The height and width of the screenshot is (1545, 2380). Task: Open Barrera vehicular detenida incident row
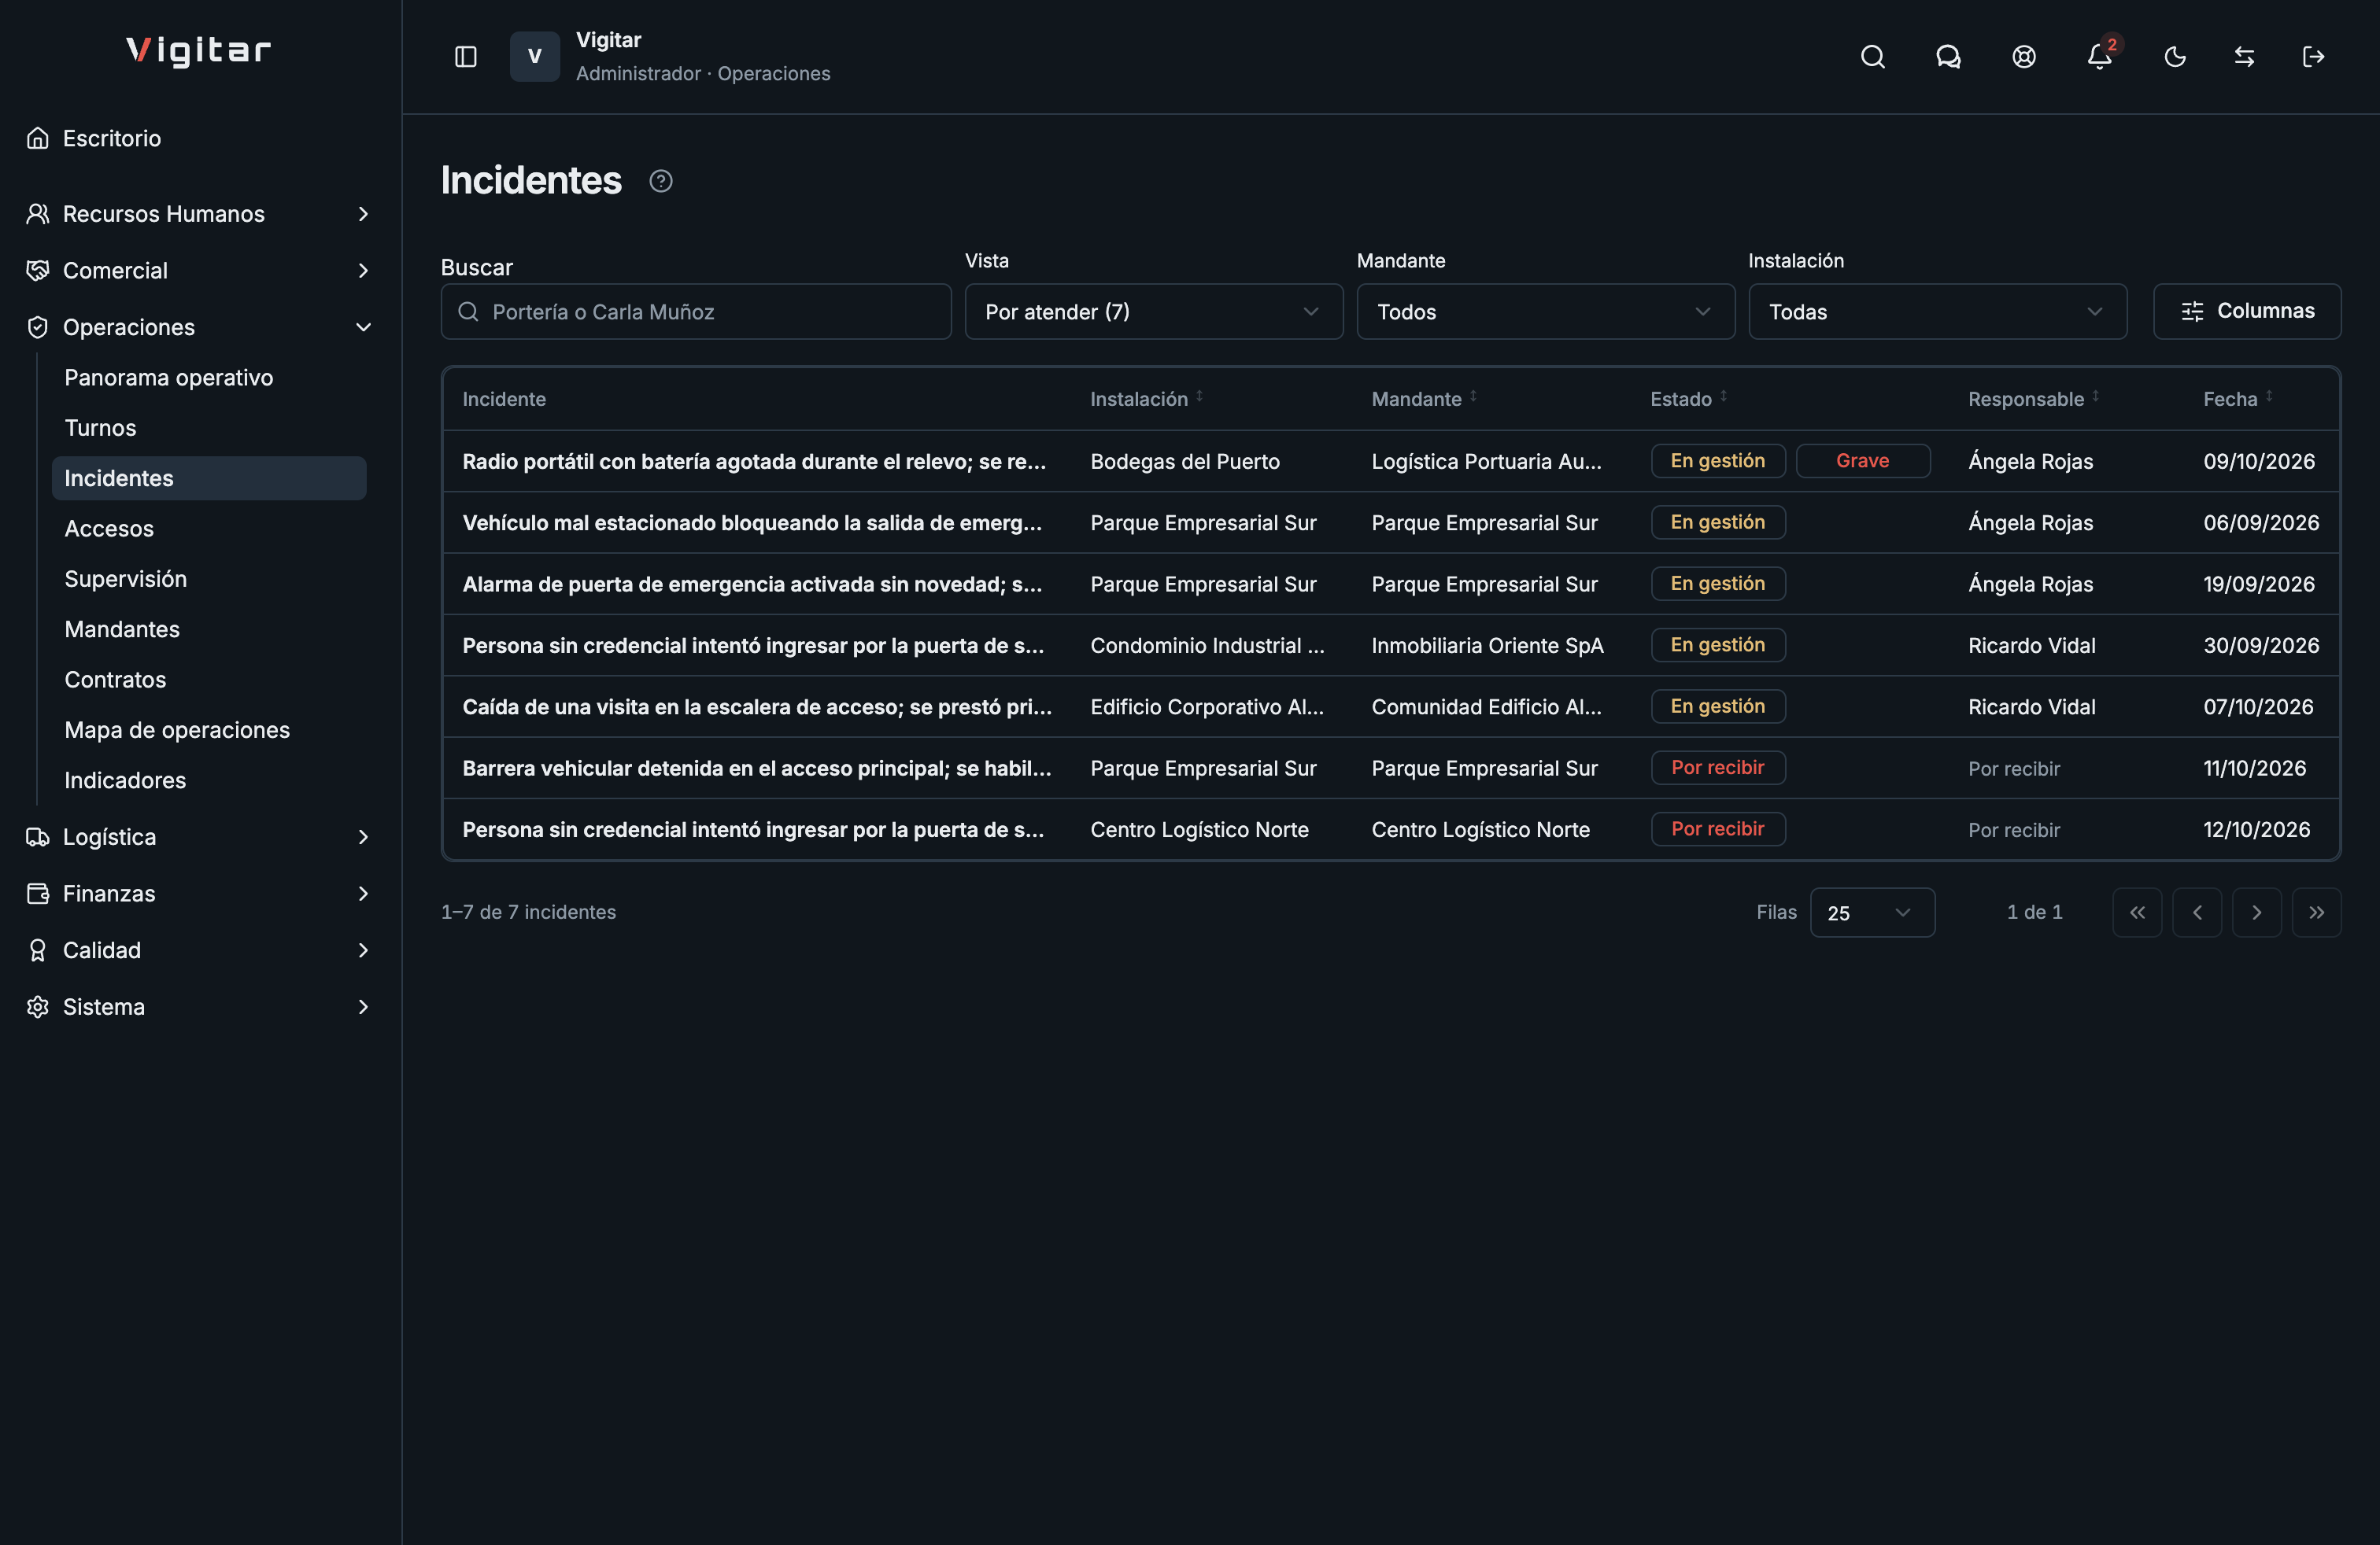[1391, 769]
